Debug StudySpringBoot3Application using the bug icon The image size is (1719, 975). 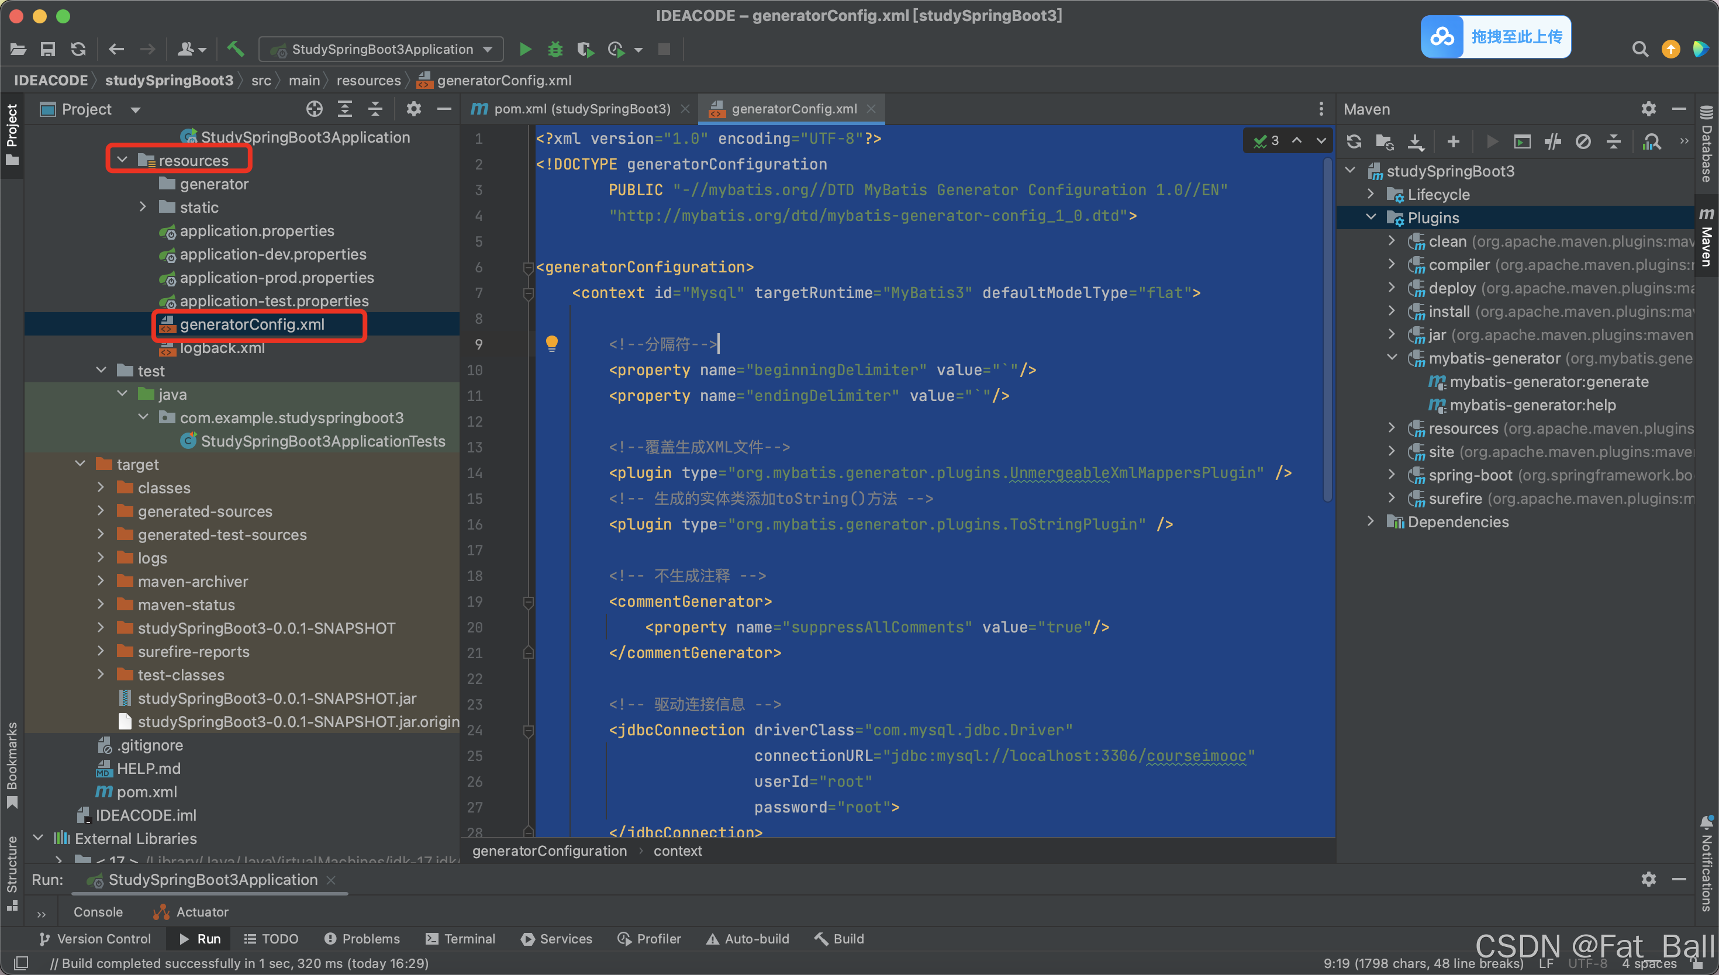[x=555, y=49]
